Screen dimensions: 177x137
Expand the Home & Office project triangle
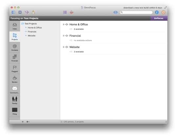point(64,24)
